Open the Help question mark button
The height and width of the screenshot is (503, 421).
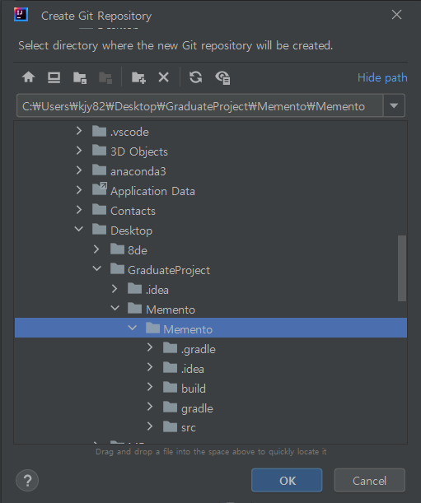point(27,481)
